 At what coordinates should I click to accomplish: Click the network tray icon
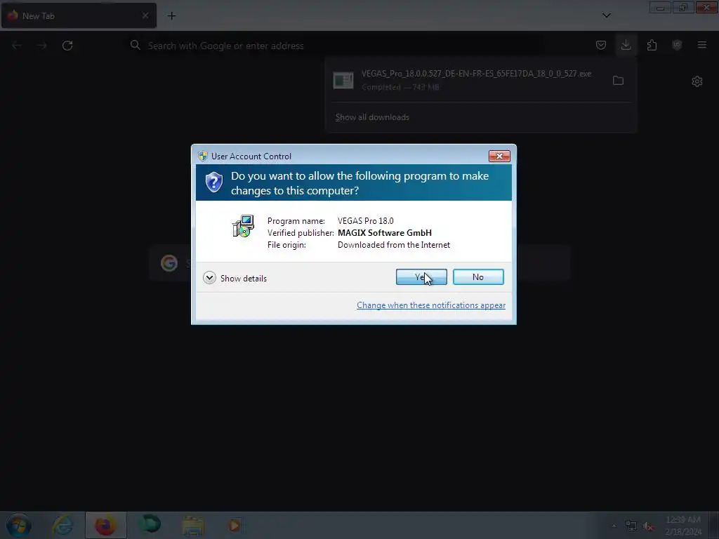click(631, 526)
